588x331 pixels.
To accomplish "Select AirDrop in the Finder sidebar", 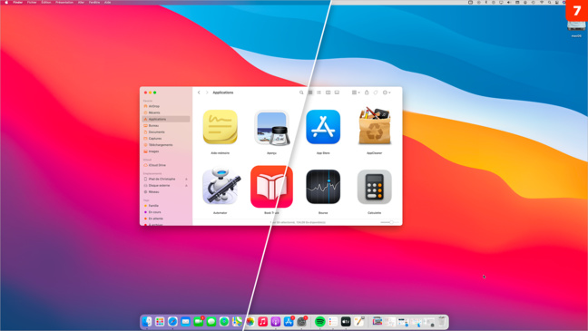I will click(166, 106).
